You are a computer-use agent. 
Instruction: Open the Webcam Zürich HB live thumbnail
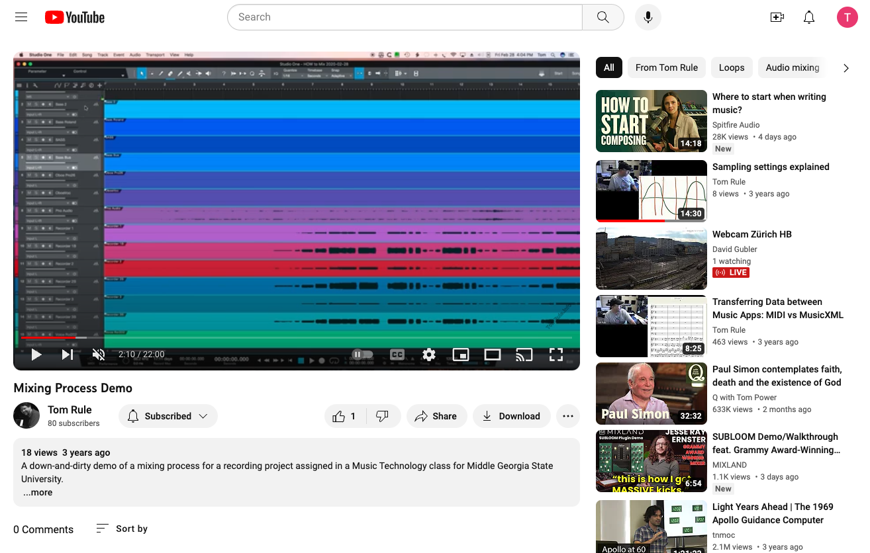pos(652,259)
